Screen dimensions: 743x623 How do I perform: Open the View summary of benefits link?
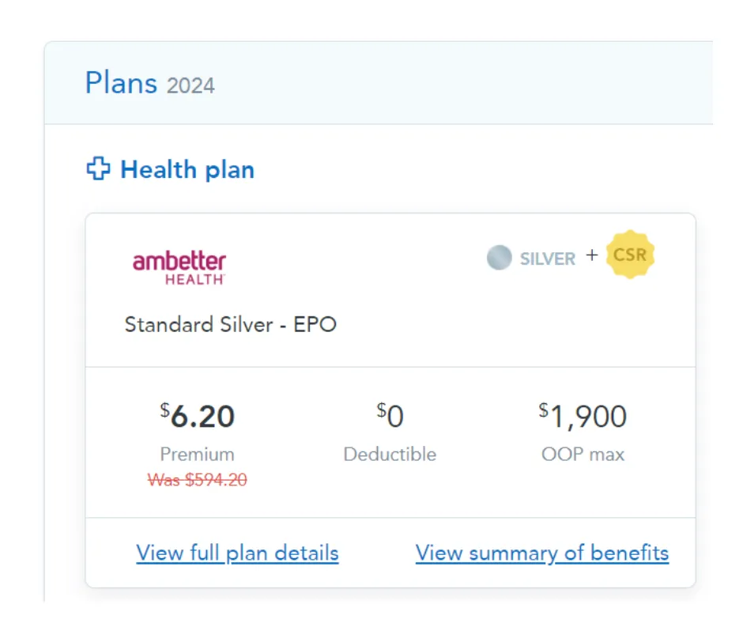click(542, 553)
